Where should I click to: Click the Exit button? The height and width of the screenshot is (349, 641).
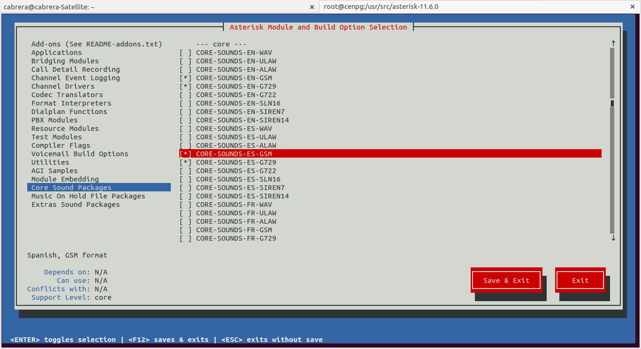coord(580,280)
